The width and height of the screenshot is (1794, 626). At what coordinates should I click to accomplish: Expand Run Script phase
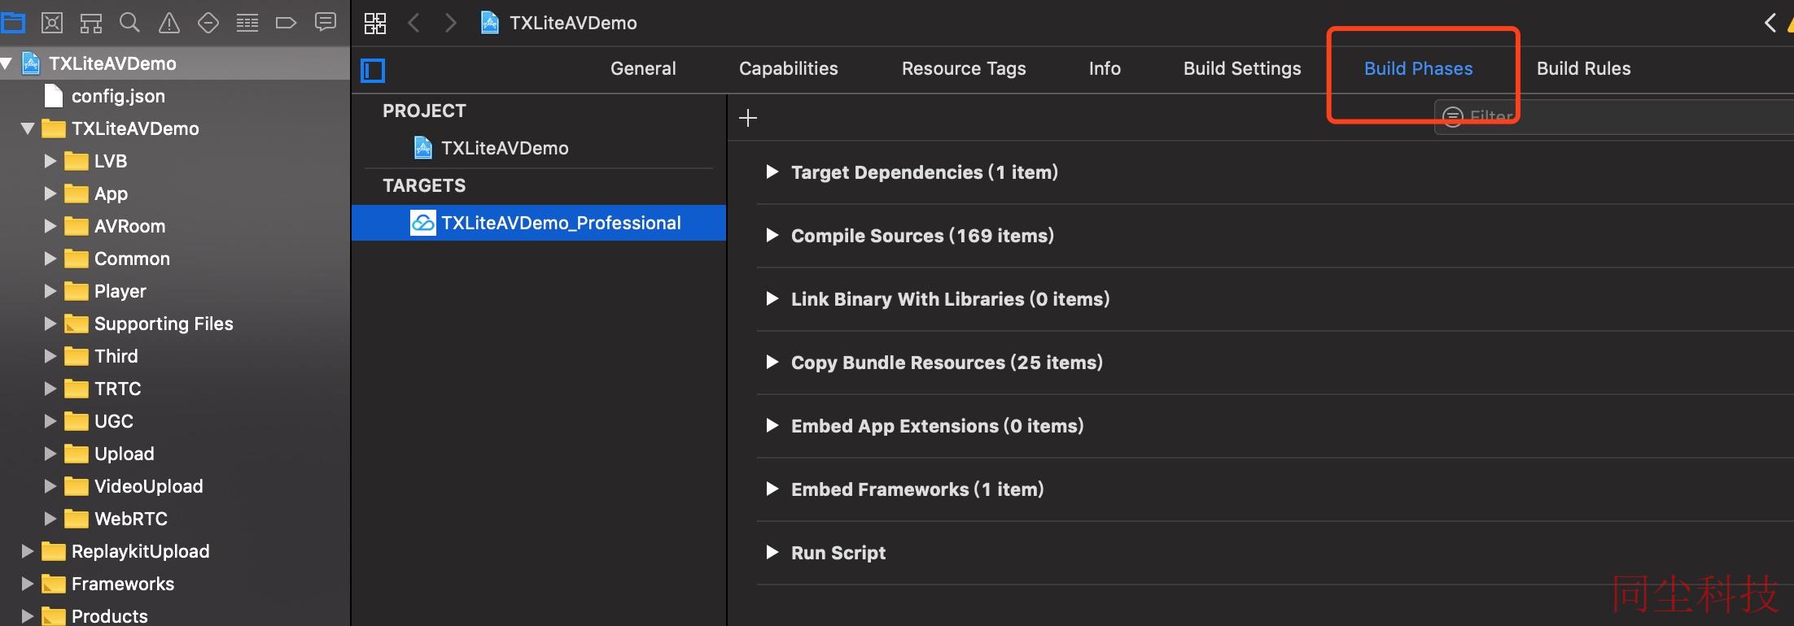click(772, 552)
